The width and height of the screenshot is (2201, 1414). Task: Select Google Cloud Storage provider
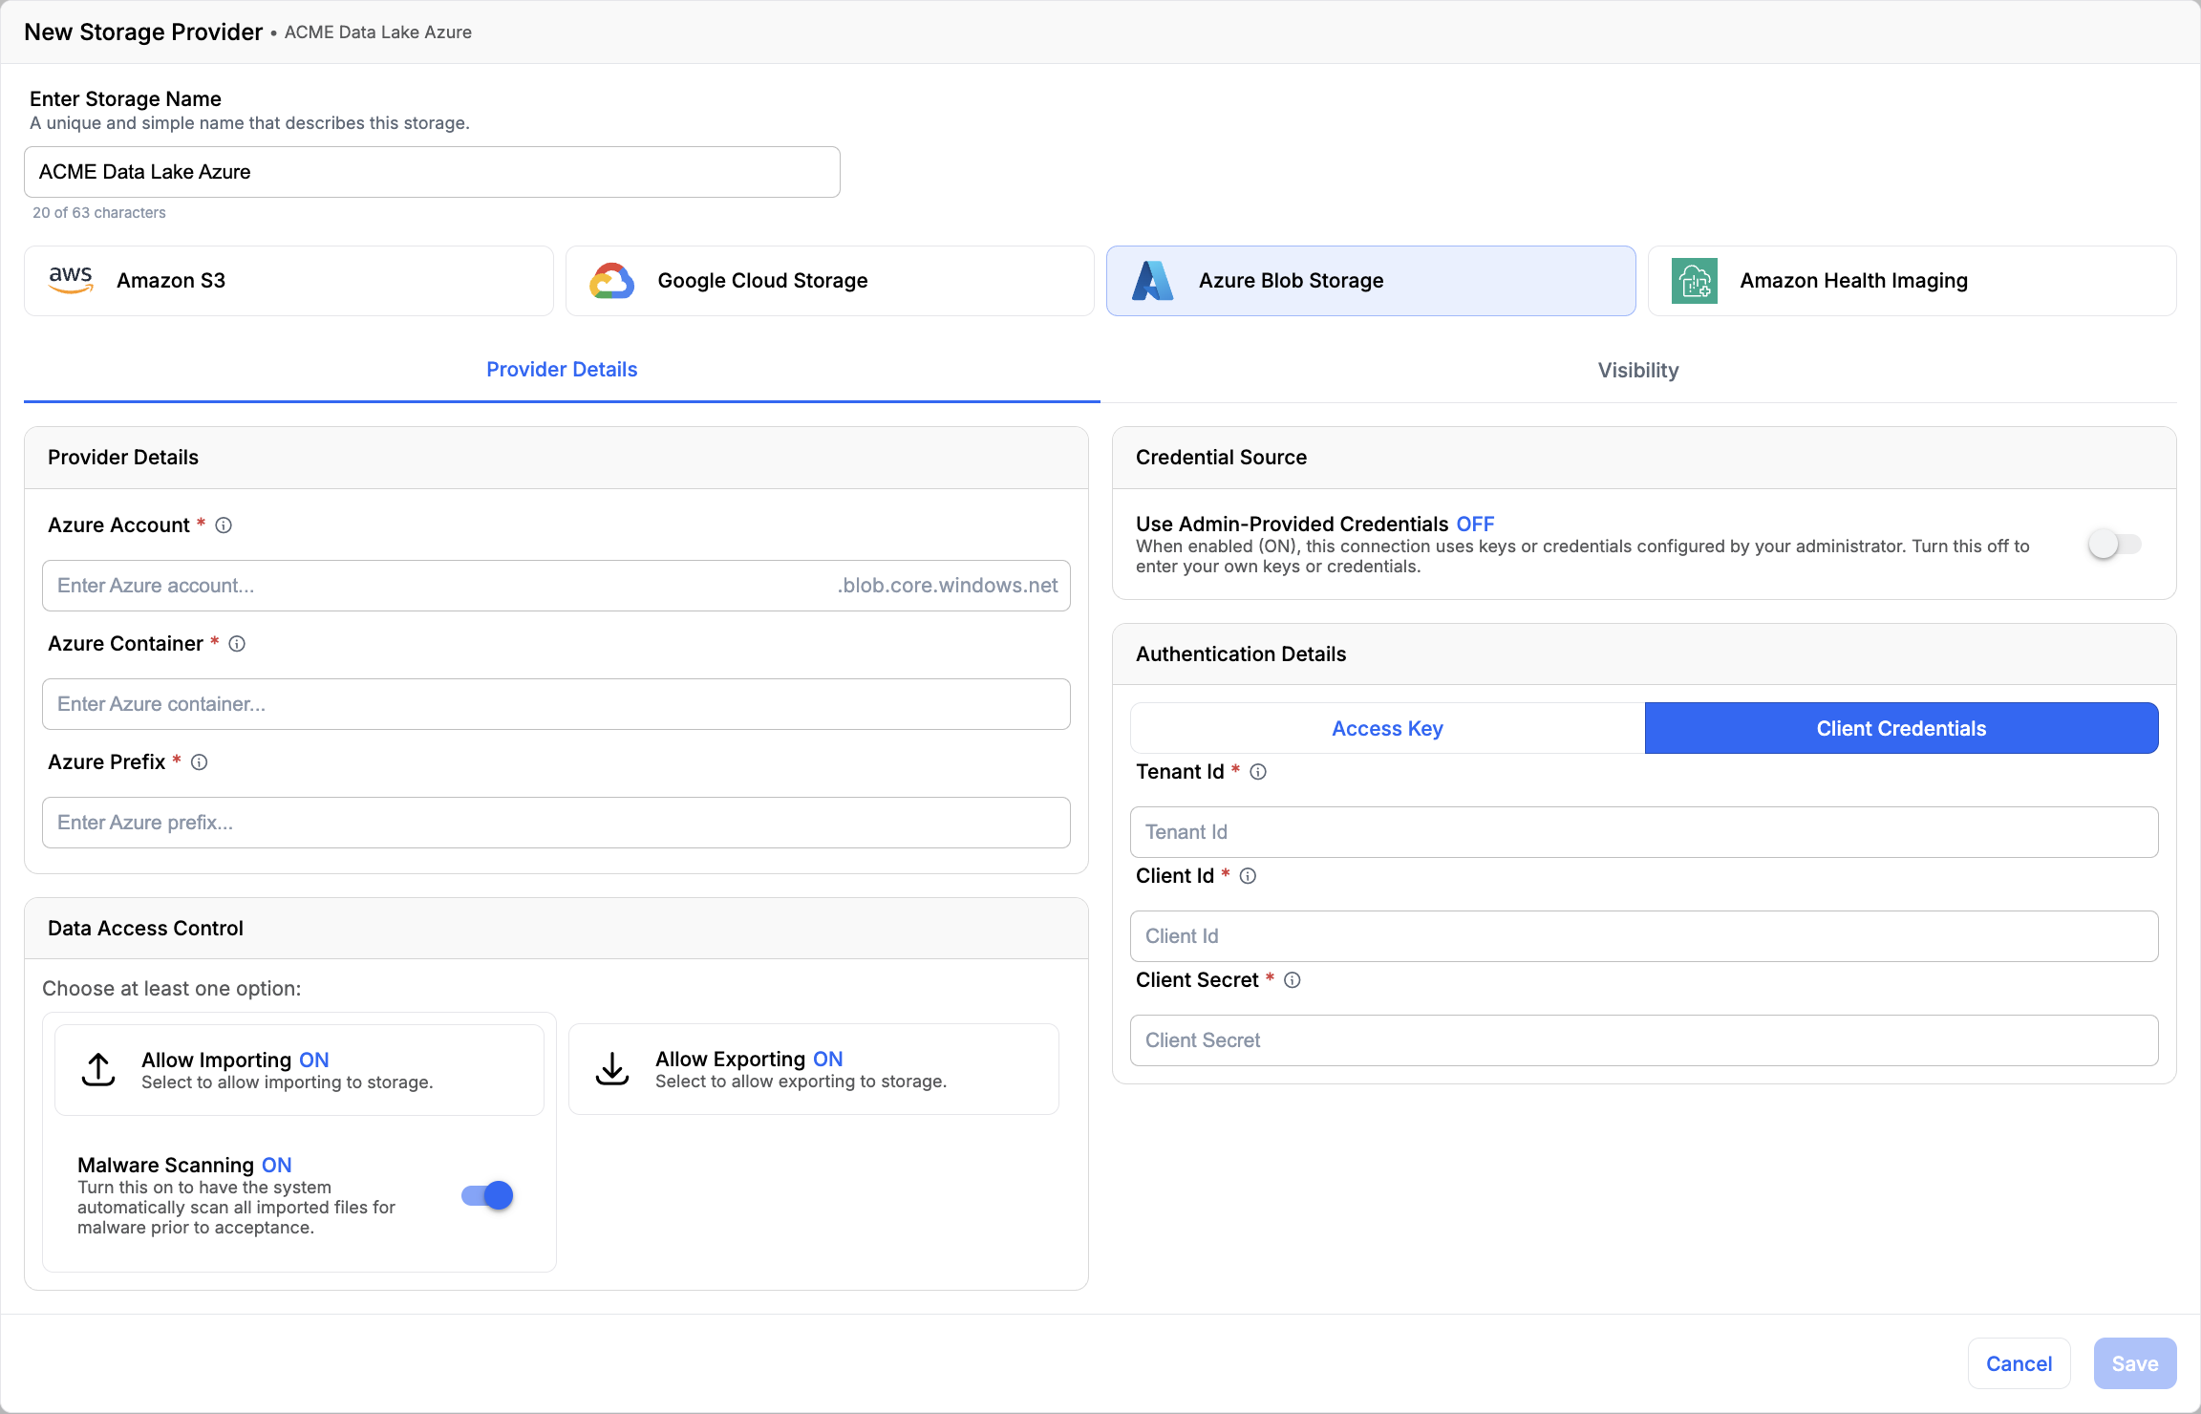click(x=829, y=281)
